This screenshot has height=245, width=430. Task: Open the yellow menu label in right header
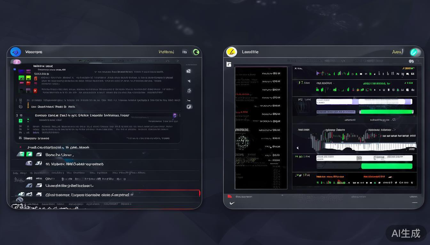[397, 52]
